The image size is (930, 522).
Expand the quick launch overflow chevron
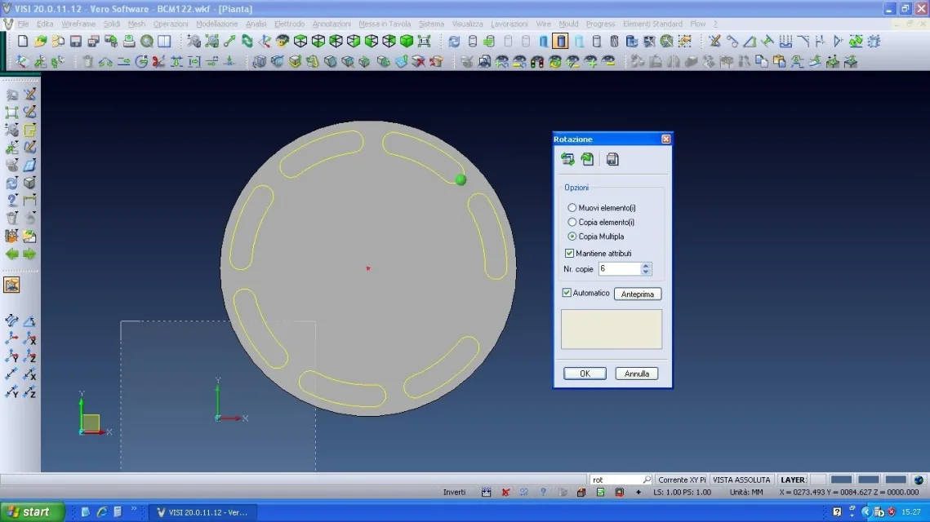coord(133,510)
